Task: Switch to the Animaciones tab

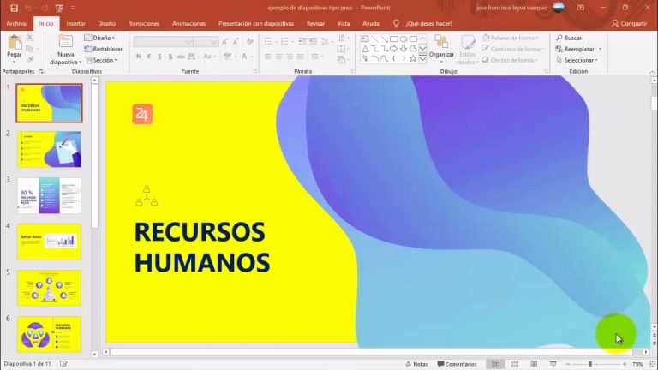Action: click(188, 23)
